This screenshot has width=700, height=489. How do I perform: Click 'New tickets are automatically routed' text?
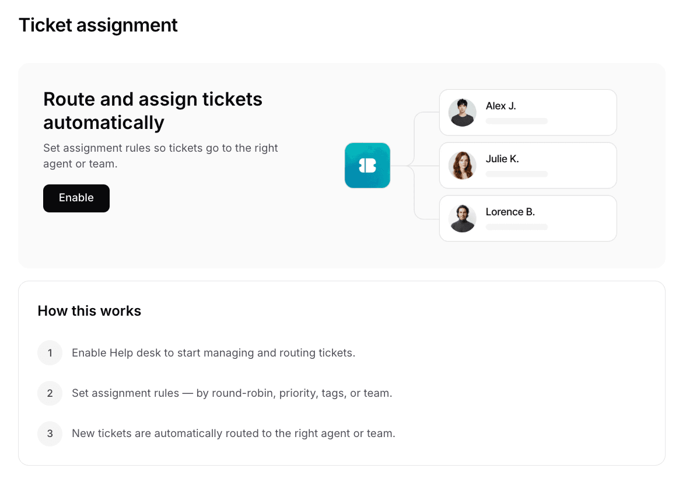(233, 434)
